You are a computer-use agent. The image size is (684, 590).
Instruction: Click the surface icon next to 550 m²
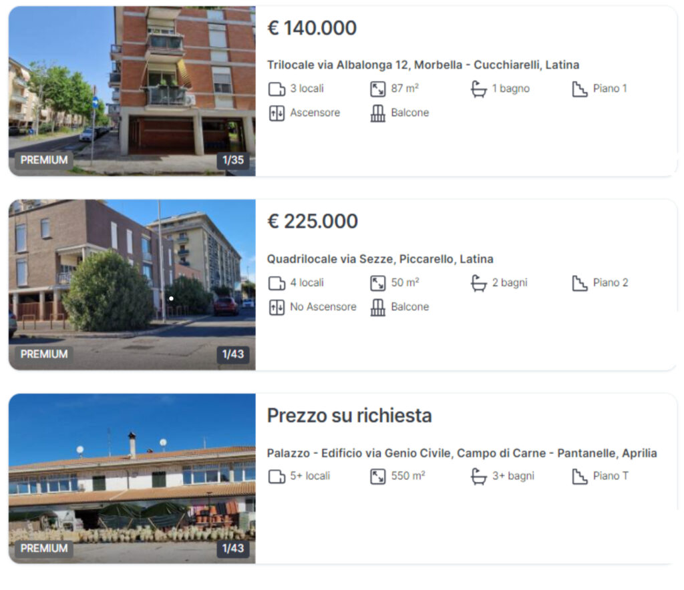[x=378, y=477]
